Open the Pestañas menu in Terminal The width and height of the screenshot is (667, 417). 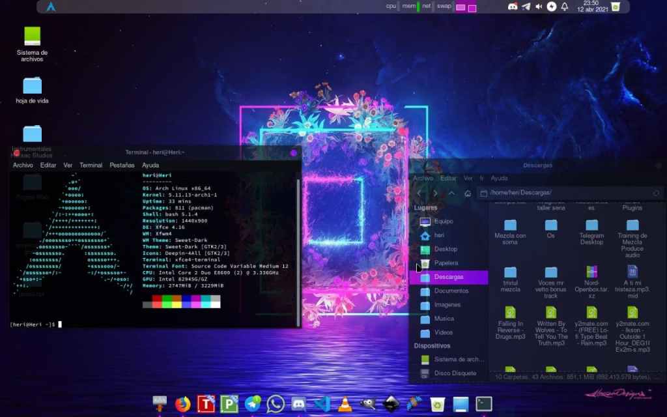click(x=122, y=165)
